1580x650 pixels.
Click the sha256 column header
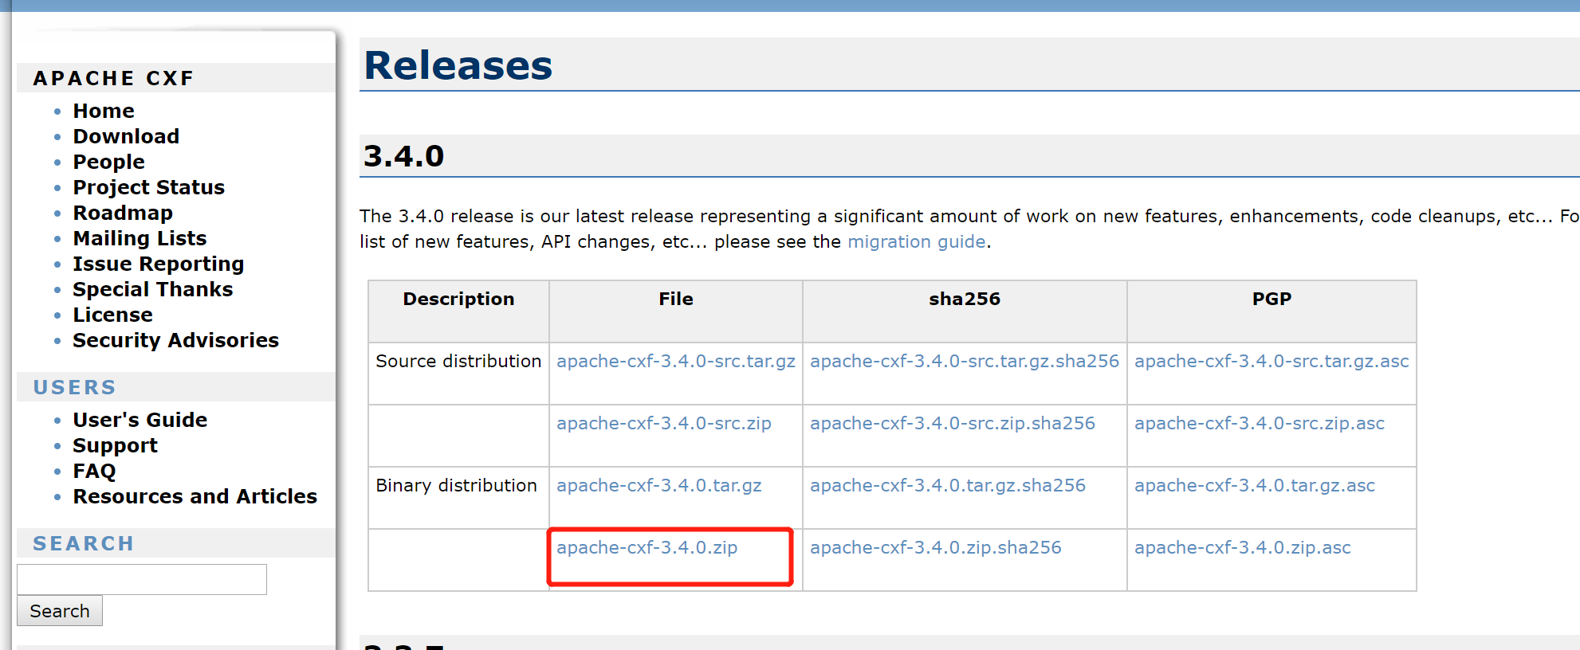[965, 311]
